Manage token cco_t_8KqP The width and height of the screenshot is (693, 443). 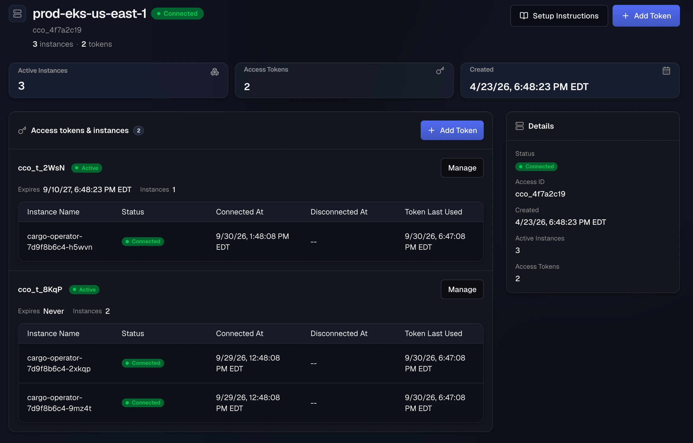(462, 289)
